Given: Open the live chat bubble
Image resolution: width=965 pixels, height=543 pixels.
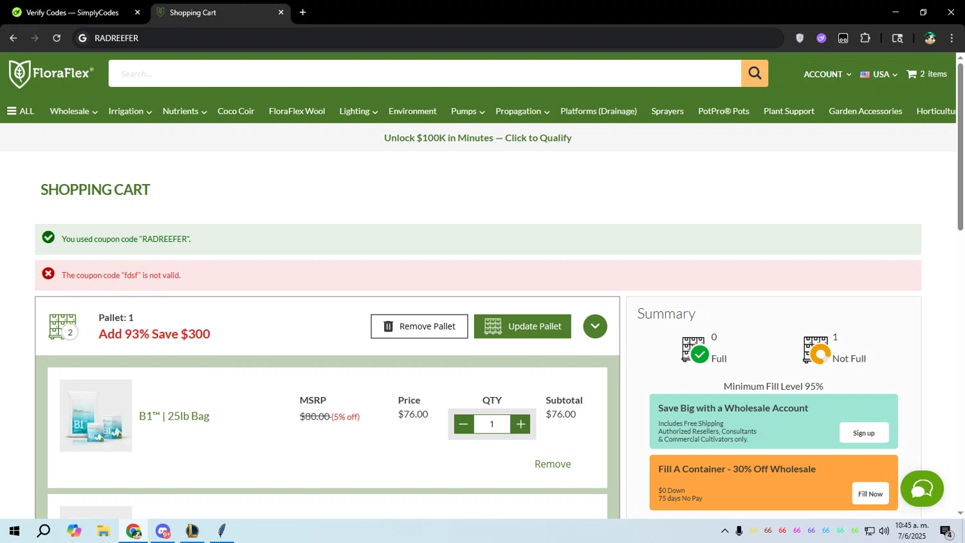Looking at the screenshot, I should [922, 489].
